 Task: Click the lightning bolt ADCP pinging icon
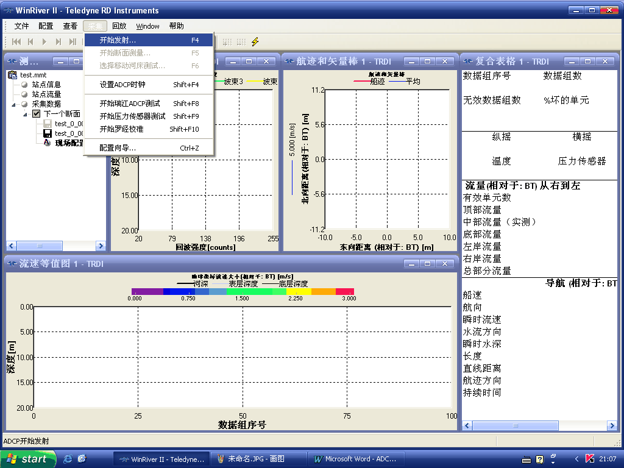[x=255, y=41]
